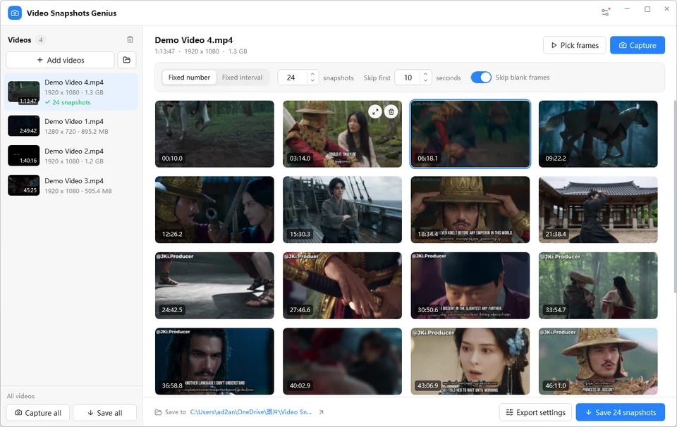Expand the 03:14.0 snapshot with fullscreen icon

pyautogui.click(x=375, y=112)
